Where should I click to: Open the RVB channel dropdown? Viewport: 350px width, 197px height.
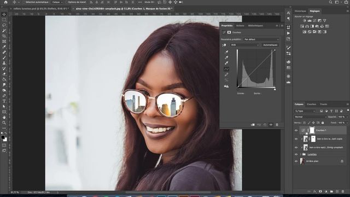pyautogui.click(x=244, y=45)
